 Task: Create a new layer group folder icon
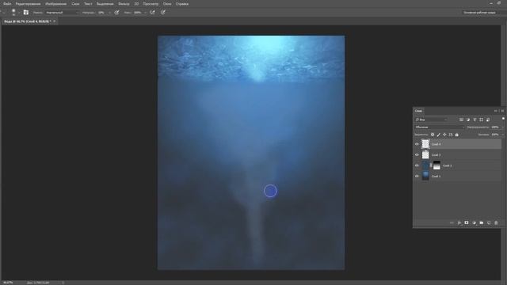pos(482,222)
